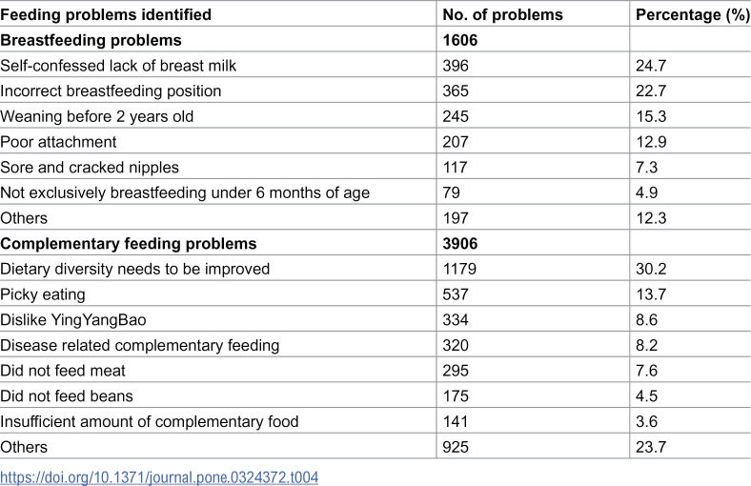751x486 pixels.
Task: Click the 'Percentage (%)' column header
Action: [x=693, y=14]
